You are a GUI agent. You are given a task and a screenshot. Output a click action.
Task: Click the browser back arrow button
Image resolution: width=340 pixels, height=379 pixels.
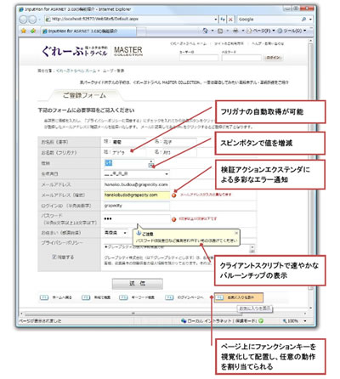[x=24, y=20]
